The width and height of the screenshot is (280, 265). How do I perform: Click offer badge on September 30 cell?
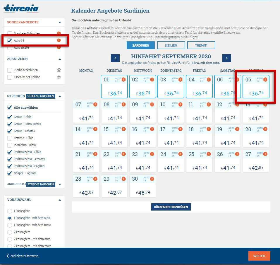click(x=152, y=179)
